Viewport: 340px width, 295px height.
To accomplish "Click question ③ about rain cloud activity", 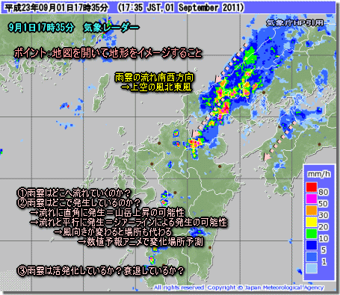I will coord(101,270).
